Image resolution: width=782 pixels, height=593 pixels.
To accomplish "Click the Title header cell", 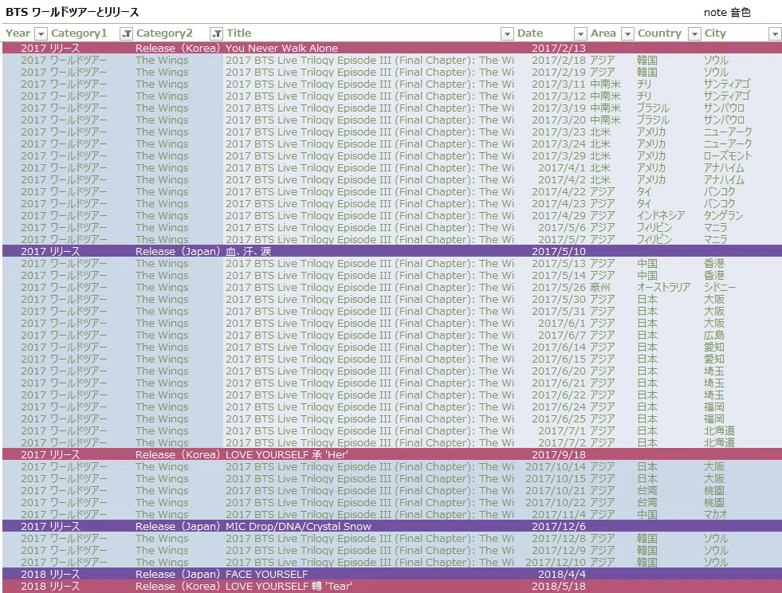I will pyautogui.click(x=239, y=33).
